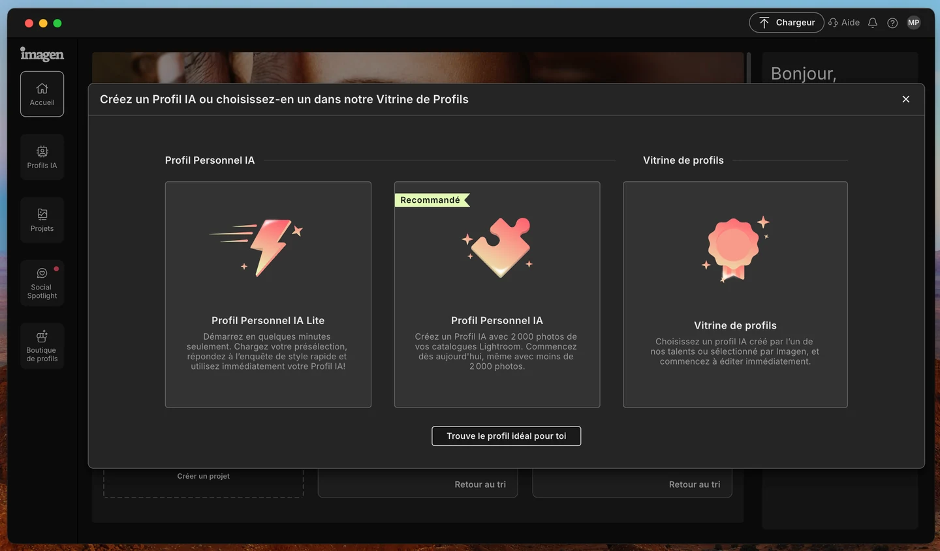This screenshot has height=551, width=940.
Task: Click the yellow minimize window button
Action: click(x=43, y=23)
